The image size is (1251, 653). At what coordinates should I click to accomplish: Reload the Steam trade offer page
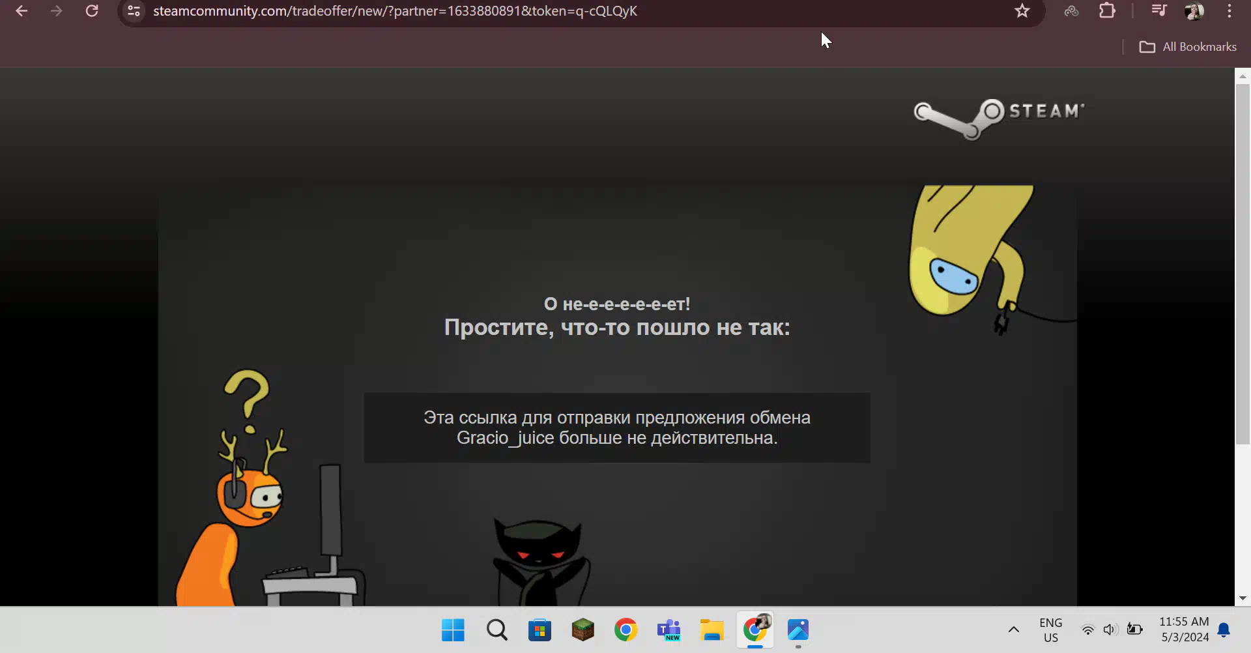click(92, 11)
